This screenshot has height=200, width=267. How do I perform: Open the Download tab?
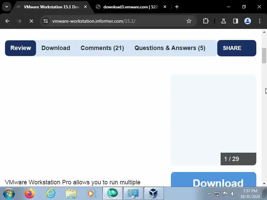point(56,48)
